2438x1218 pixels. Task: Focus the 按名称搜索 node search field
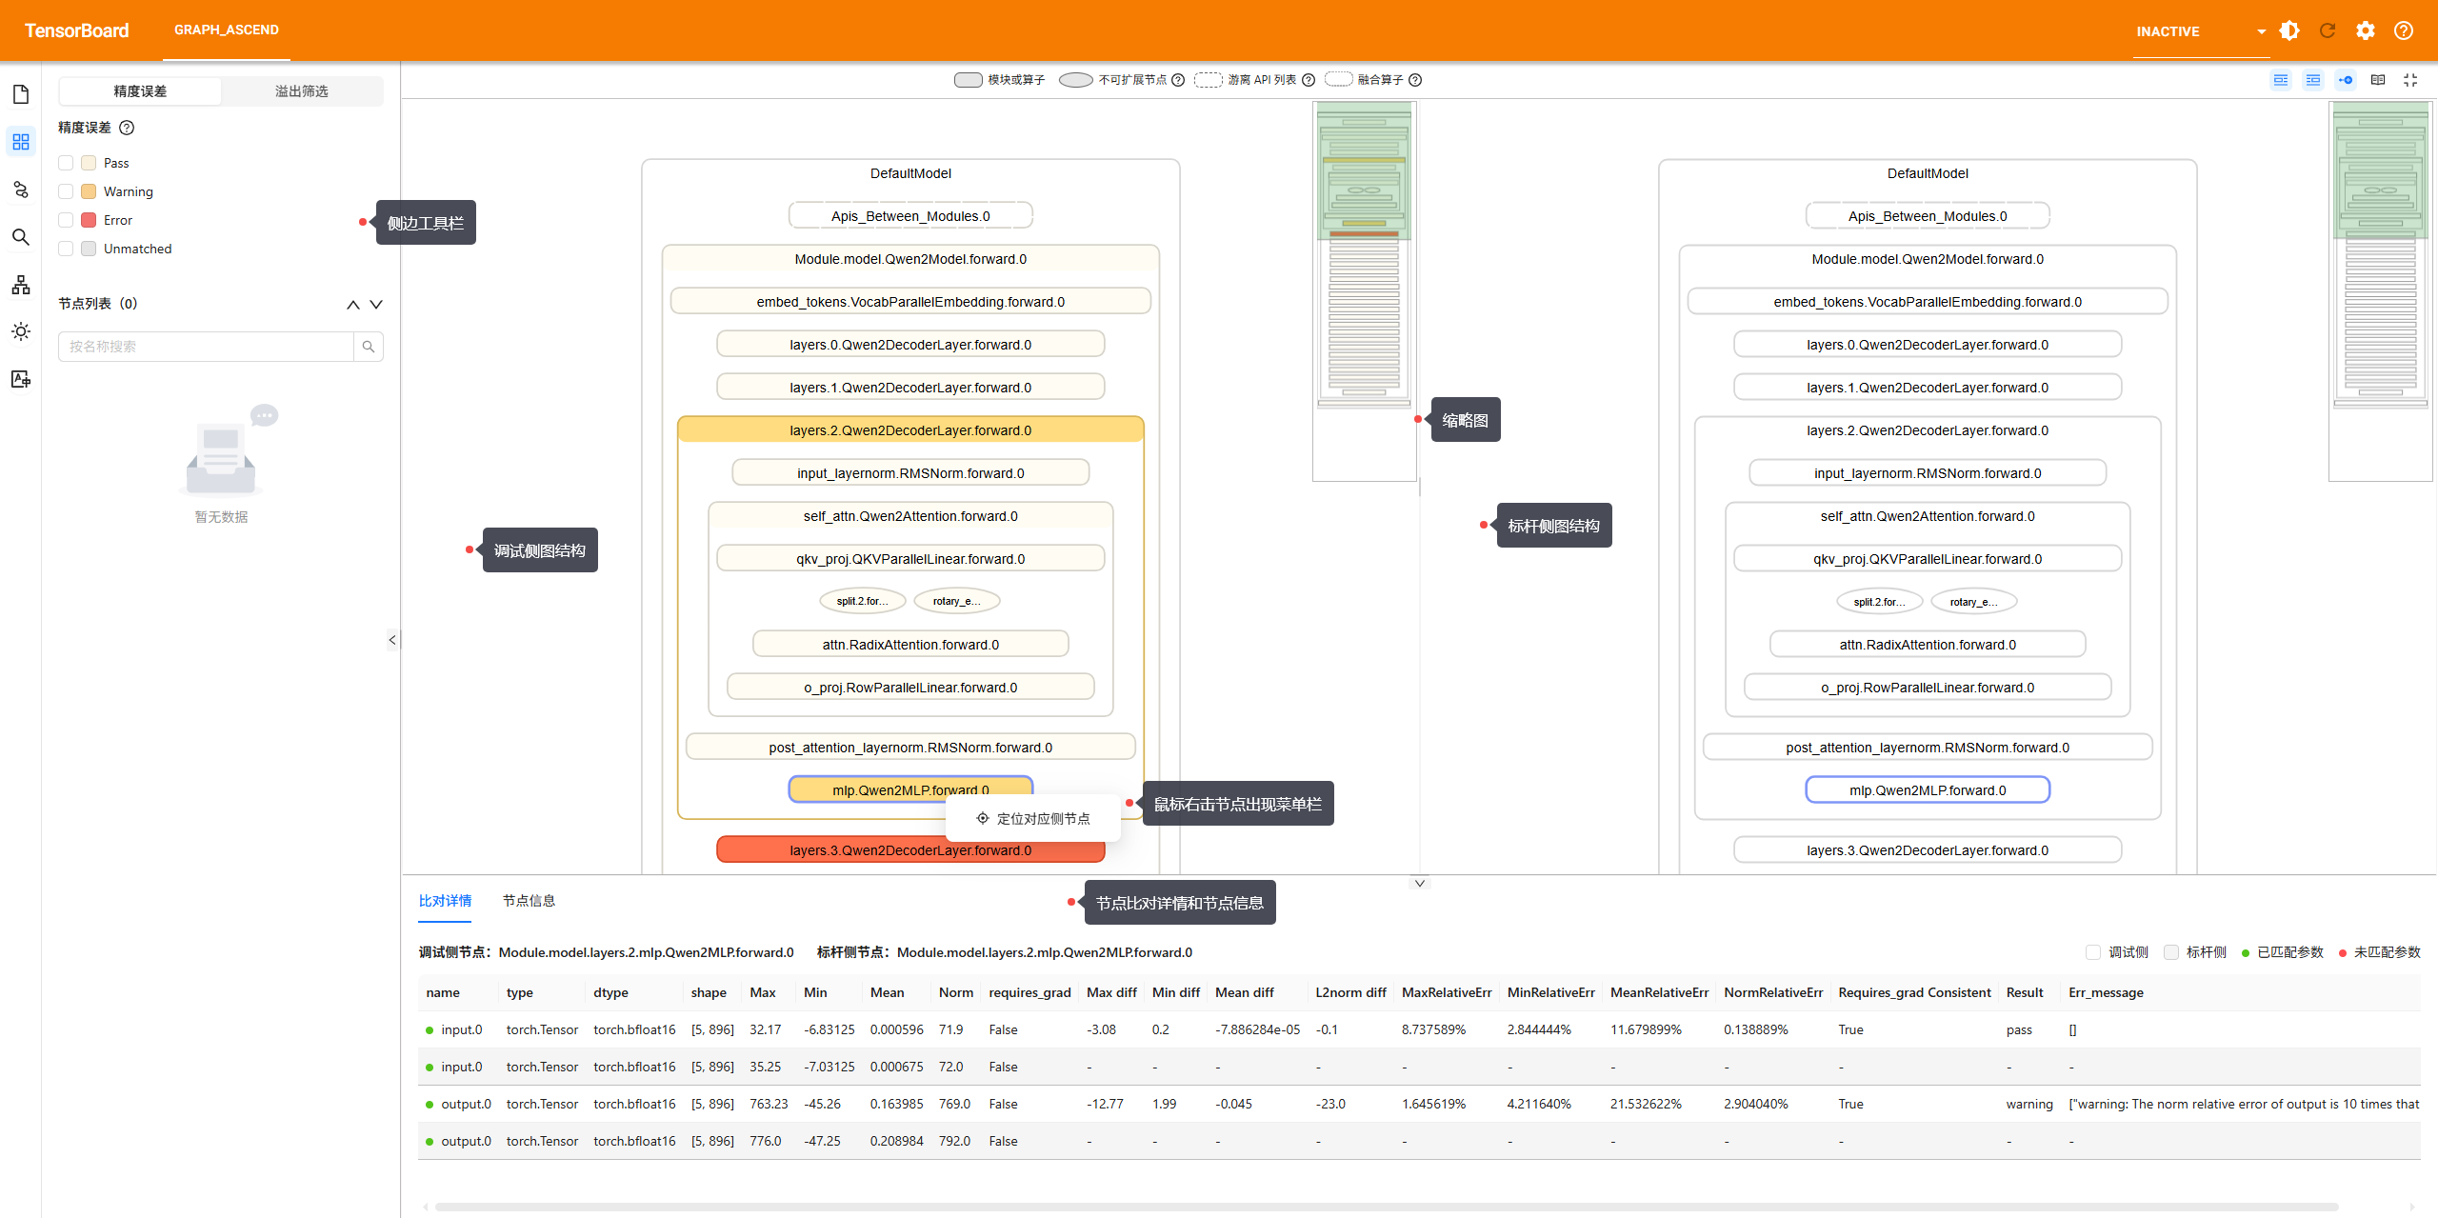point(206,347)
